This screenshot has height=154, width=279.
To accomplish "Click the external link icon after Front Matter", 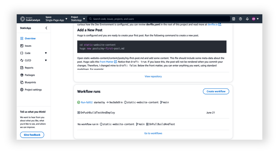I will coord(115,62).
